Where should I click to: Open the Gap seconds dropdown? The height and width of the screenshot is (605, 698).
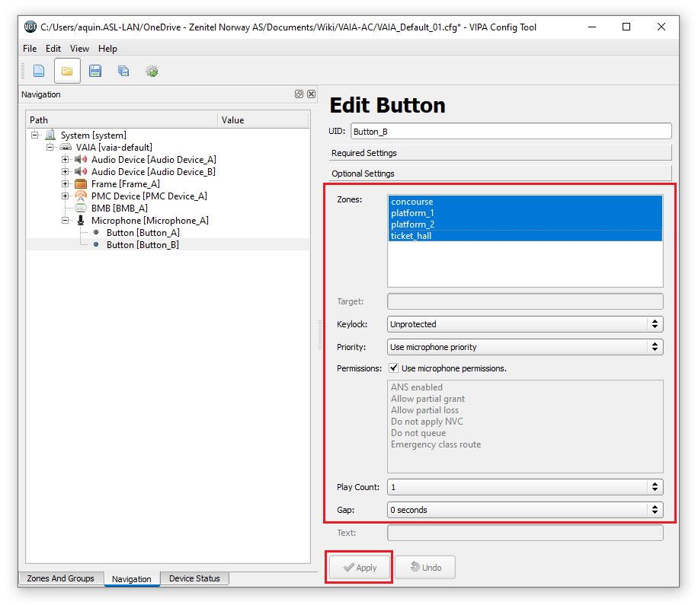(x=524, y=510)
